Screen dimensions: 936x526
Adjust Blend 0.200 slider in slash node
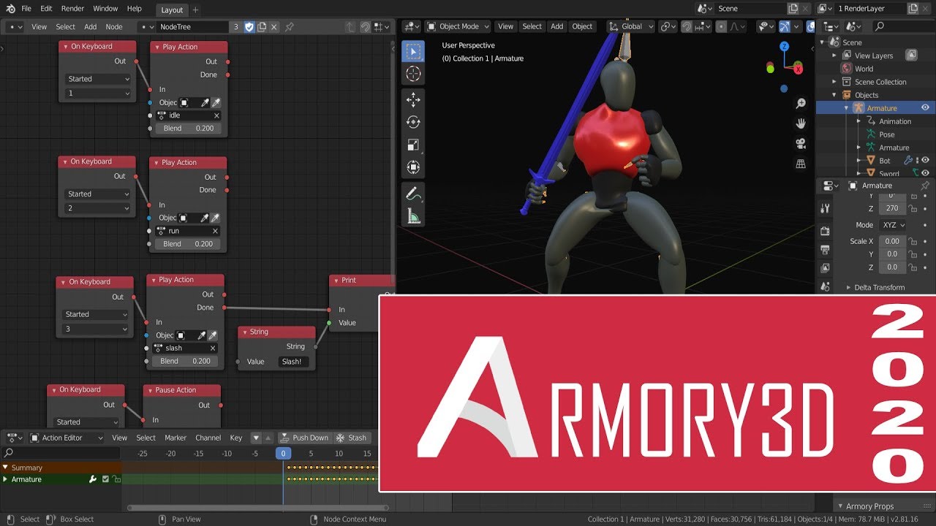click(186, 361)
